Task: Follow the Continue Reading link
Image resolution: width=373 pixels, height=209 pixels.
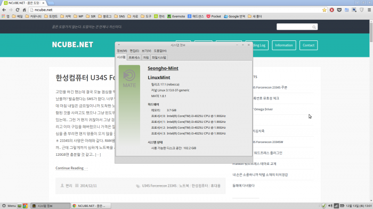Action: (71, 168)
